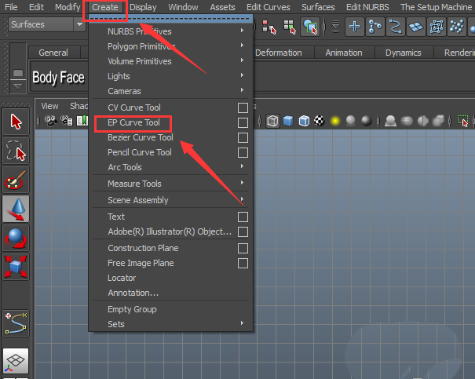Viewport: 475px width, 379px height.
Task: Toggle wireframe on shaded cube icon
Action: coord(304,121)
